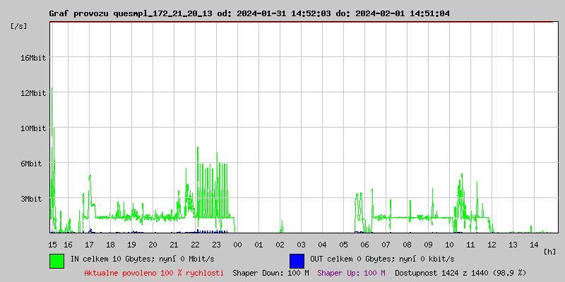The image size is (565, 282).
Task: Click the 'Shaper Down: 100 M' label
Action: point(270,272)
